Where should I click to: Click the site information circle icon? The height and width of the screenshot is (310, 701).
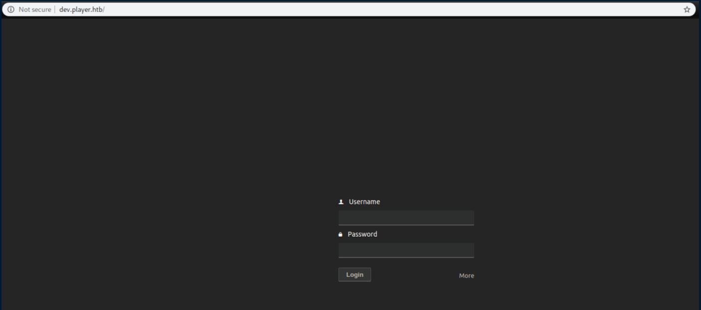[x=10, y=9]
